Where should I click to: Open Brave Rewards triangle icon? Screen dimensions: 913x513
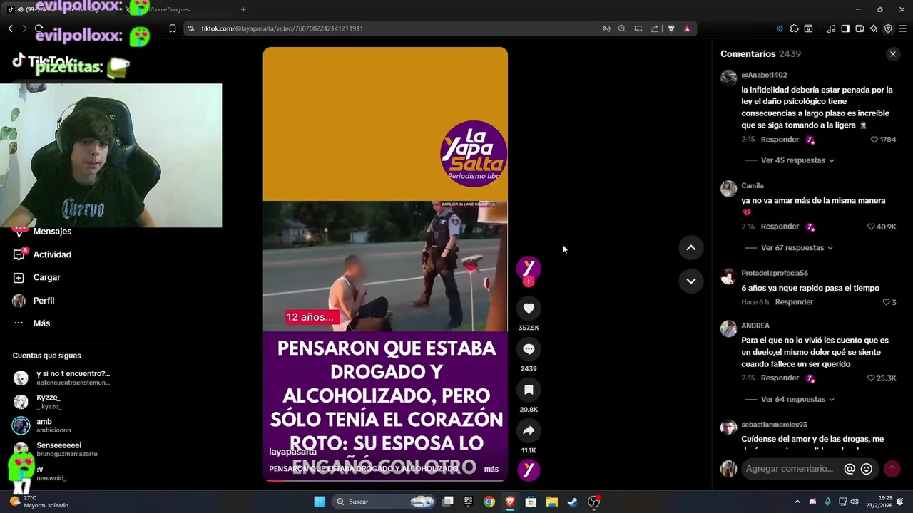point(687,28)
